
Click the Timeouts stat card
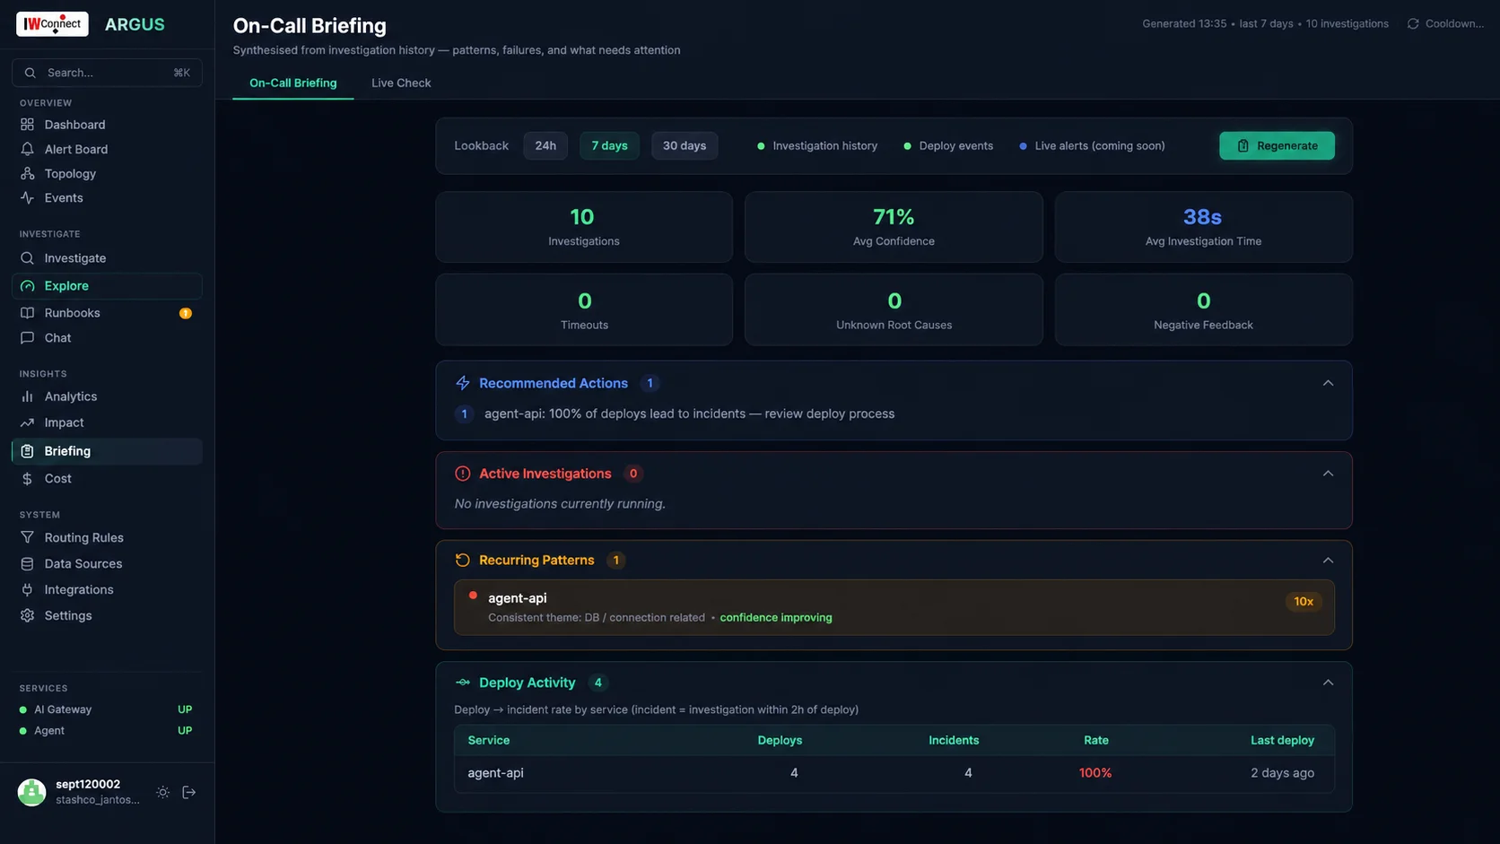584,310
